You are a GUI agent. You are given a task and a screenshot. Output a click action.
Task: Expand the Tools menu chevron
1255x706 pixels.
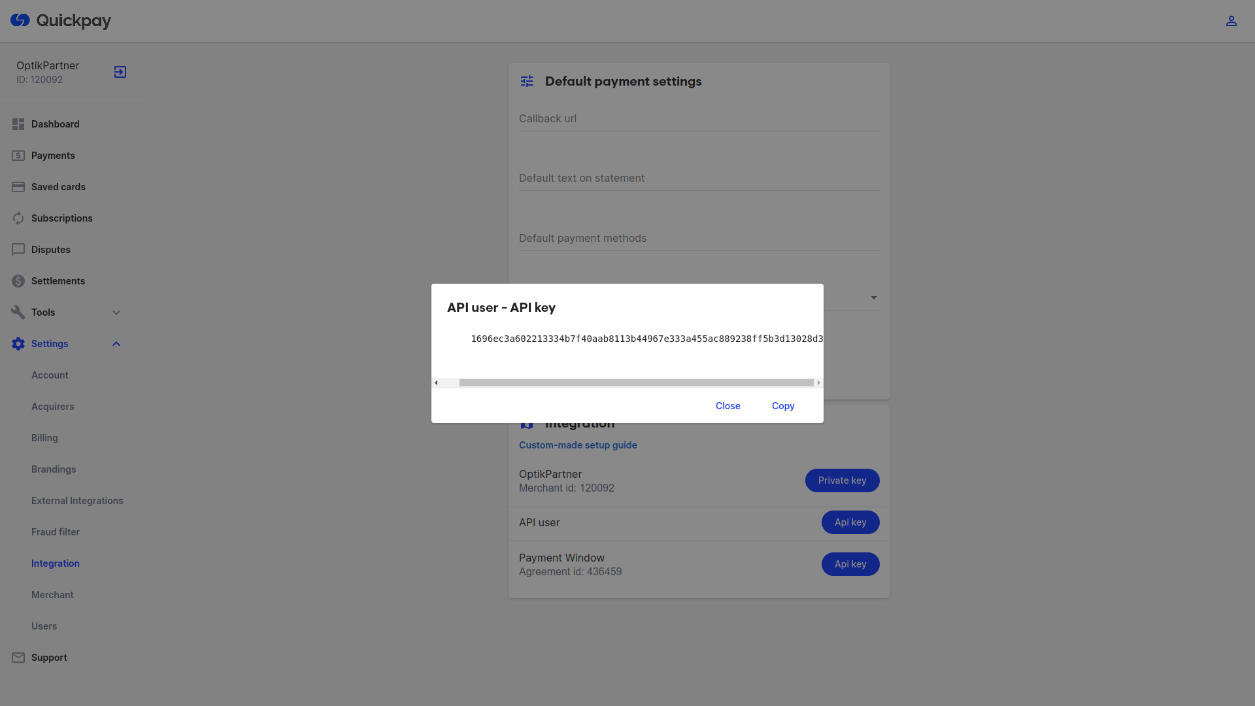(x=116, y=312)
